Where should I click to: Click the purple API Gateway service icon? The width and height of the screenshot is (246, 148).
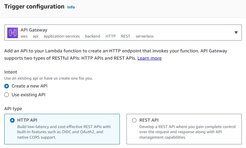(13, 33)
